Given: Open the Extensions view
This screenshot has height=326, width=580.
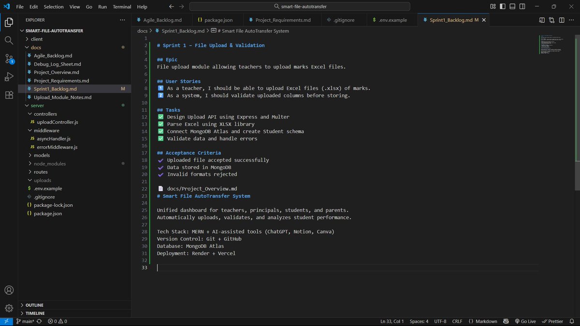Looking at the screenshot, I should (9, 95).
